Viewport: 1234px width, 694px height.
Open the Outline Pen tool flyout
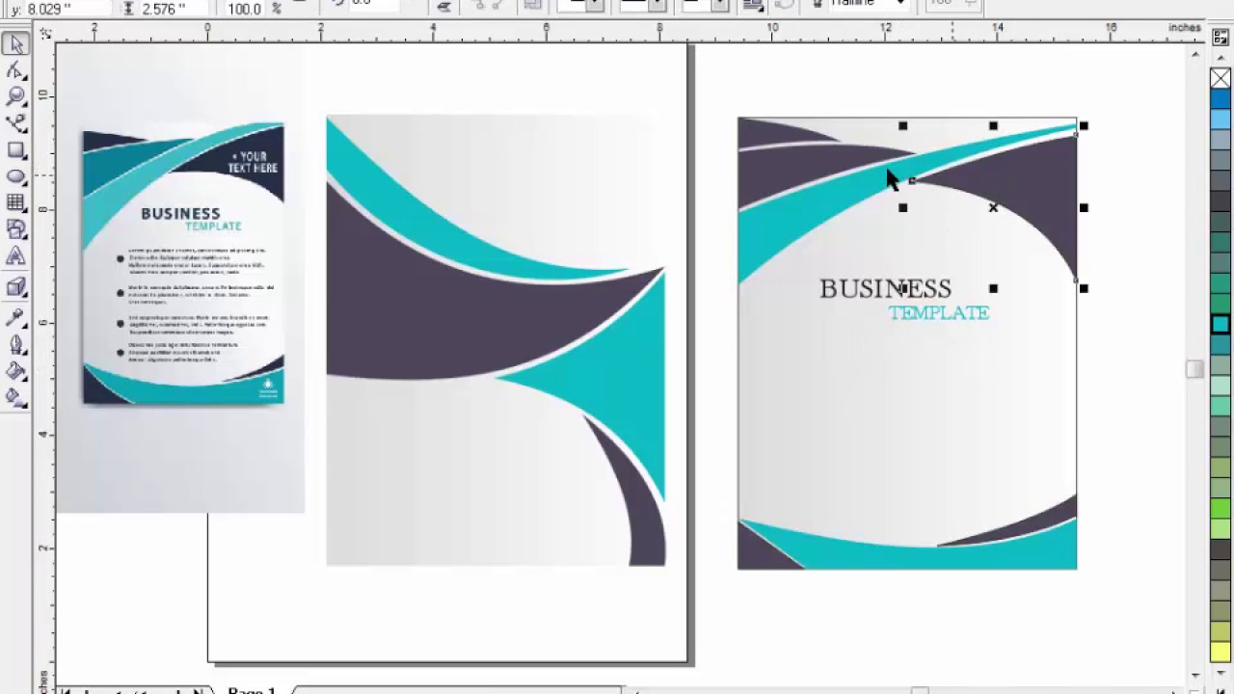(x=15, y=344)
